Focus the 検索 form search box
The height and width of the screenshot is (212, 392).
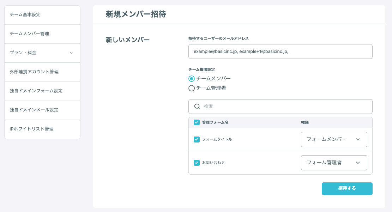click(x=280, y=107)
